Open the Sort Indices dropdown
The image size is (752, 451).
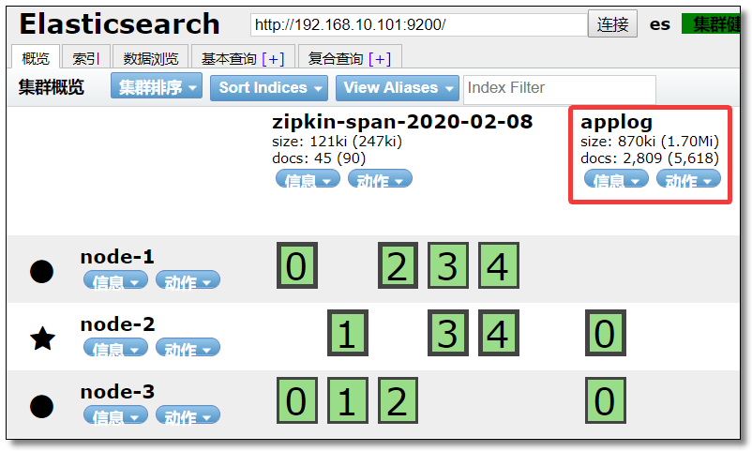point(269,88)
